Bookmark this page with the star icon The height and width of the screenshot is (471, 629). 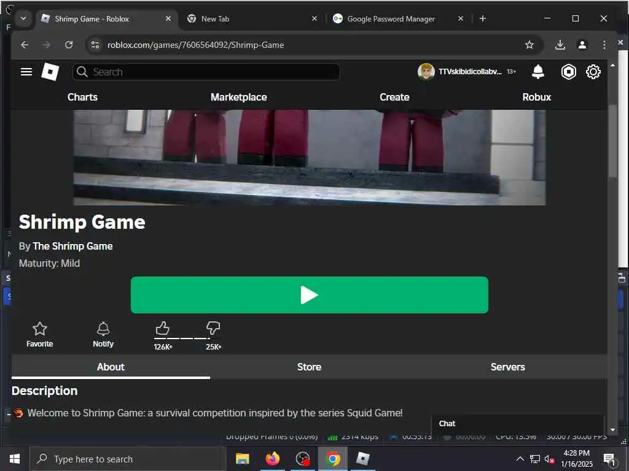[529, 45]
